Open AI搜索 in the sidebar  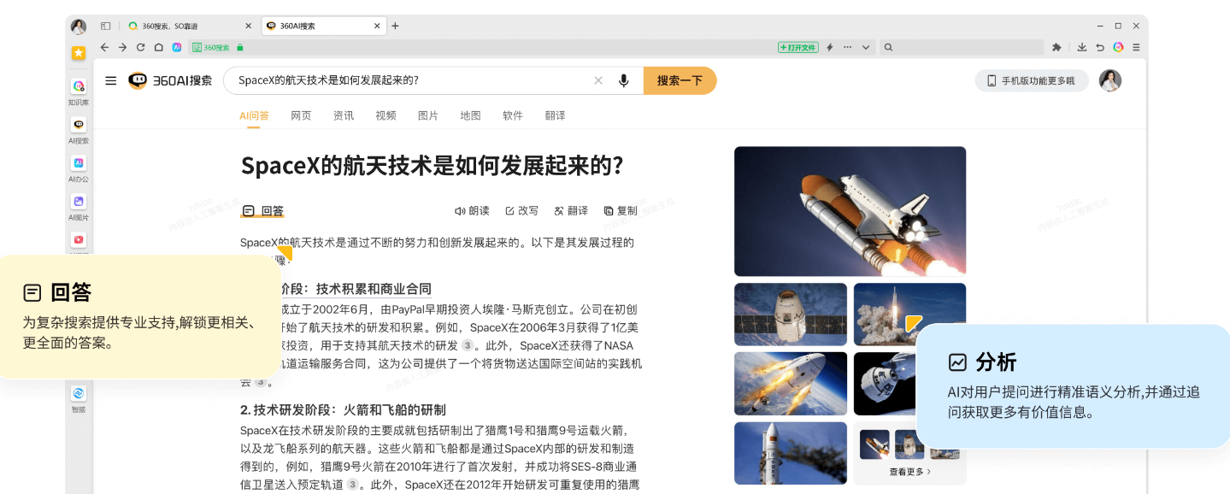tap(79, 125)
